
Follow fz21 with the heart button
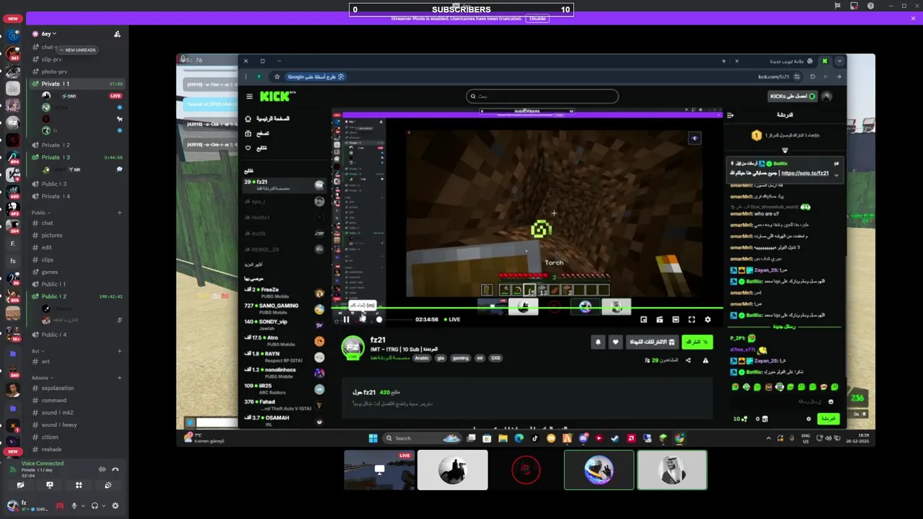coord(615,342)
